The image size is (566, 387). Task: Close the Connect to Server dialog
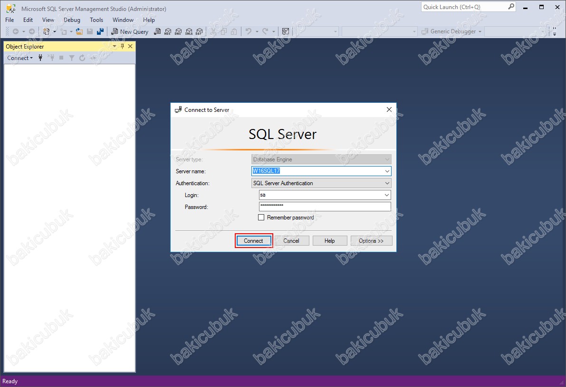[389, 109]
